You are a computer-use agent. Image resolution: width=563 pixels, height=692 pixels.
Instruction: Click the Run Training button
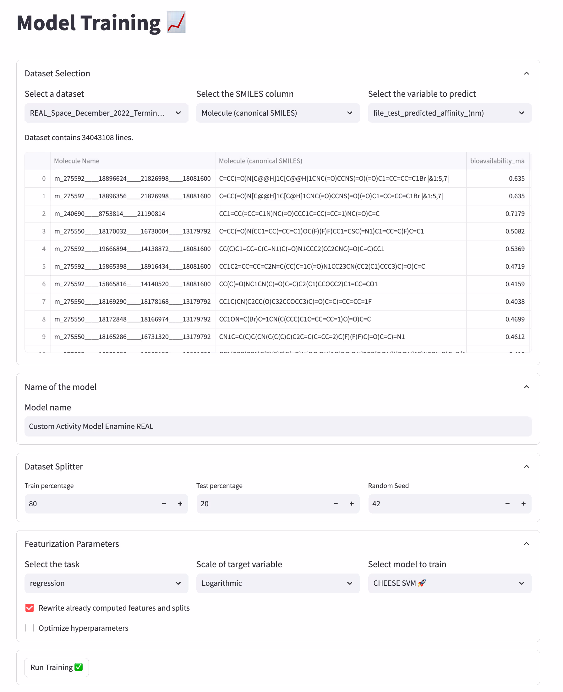[57, 667]
